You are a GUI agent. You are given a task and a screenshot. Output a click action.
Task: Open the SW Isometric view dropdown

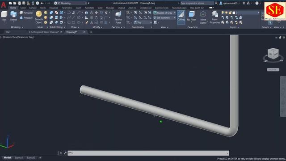click(164, 18)
